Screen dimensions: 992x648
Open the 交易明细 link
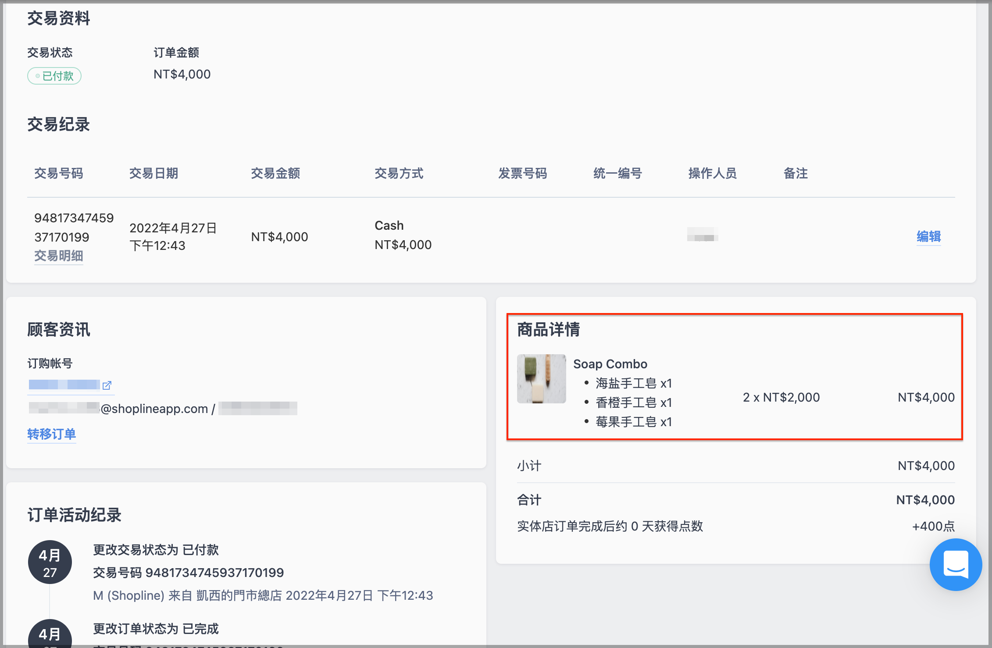59,256
